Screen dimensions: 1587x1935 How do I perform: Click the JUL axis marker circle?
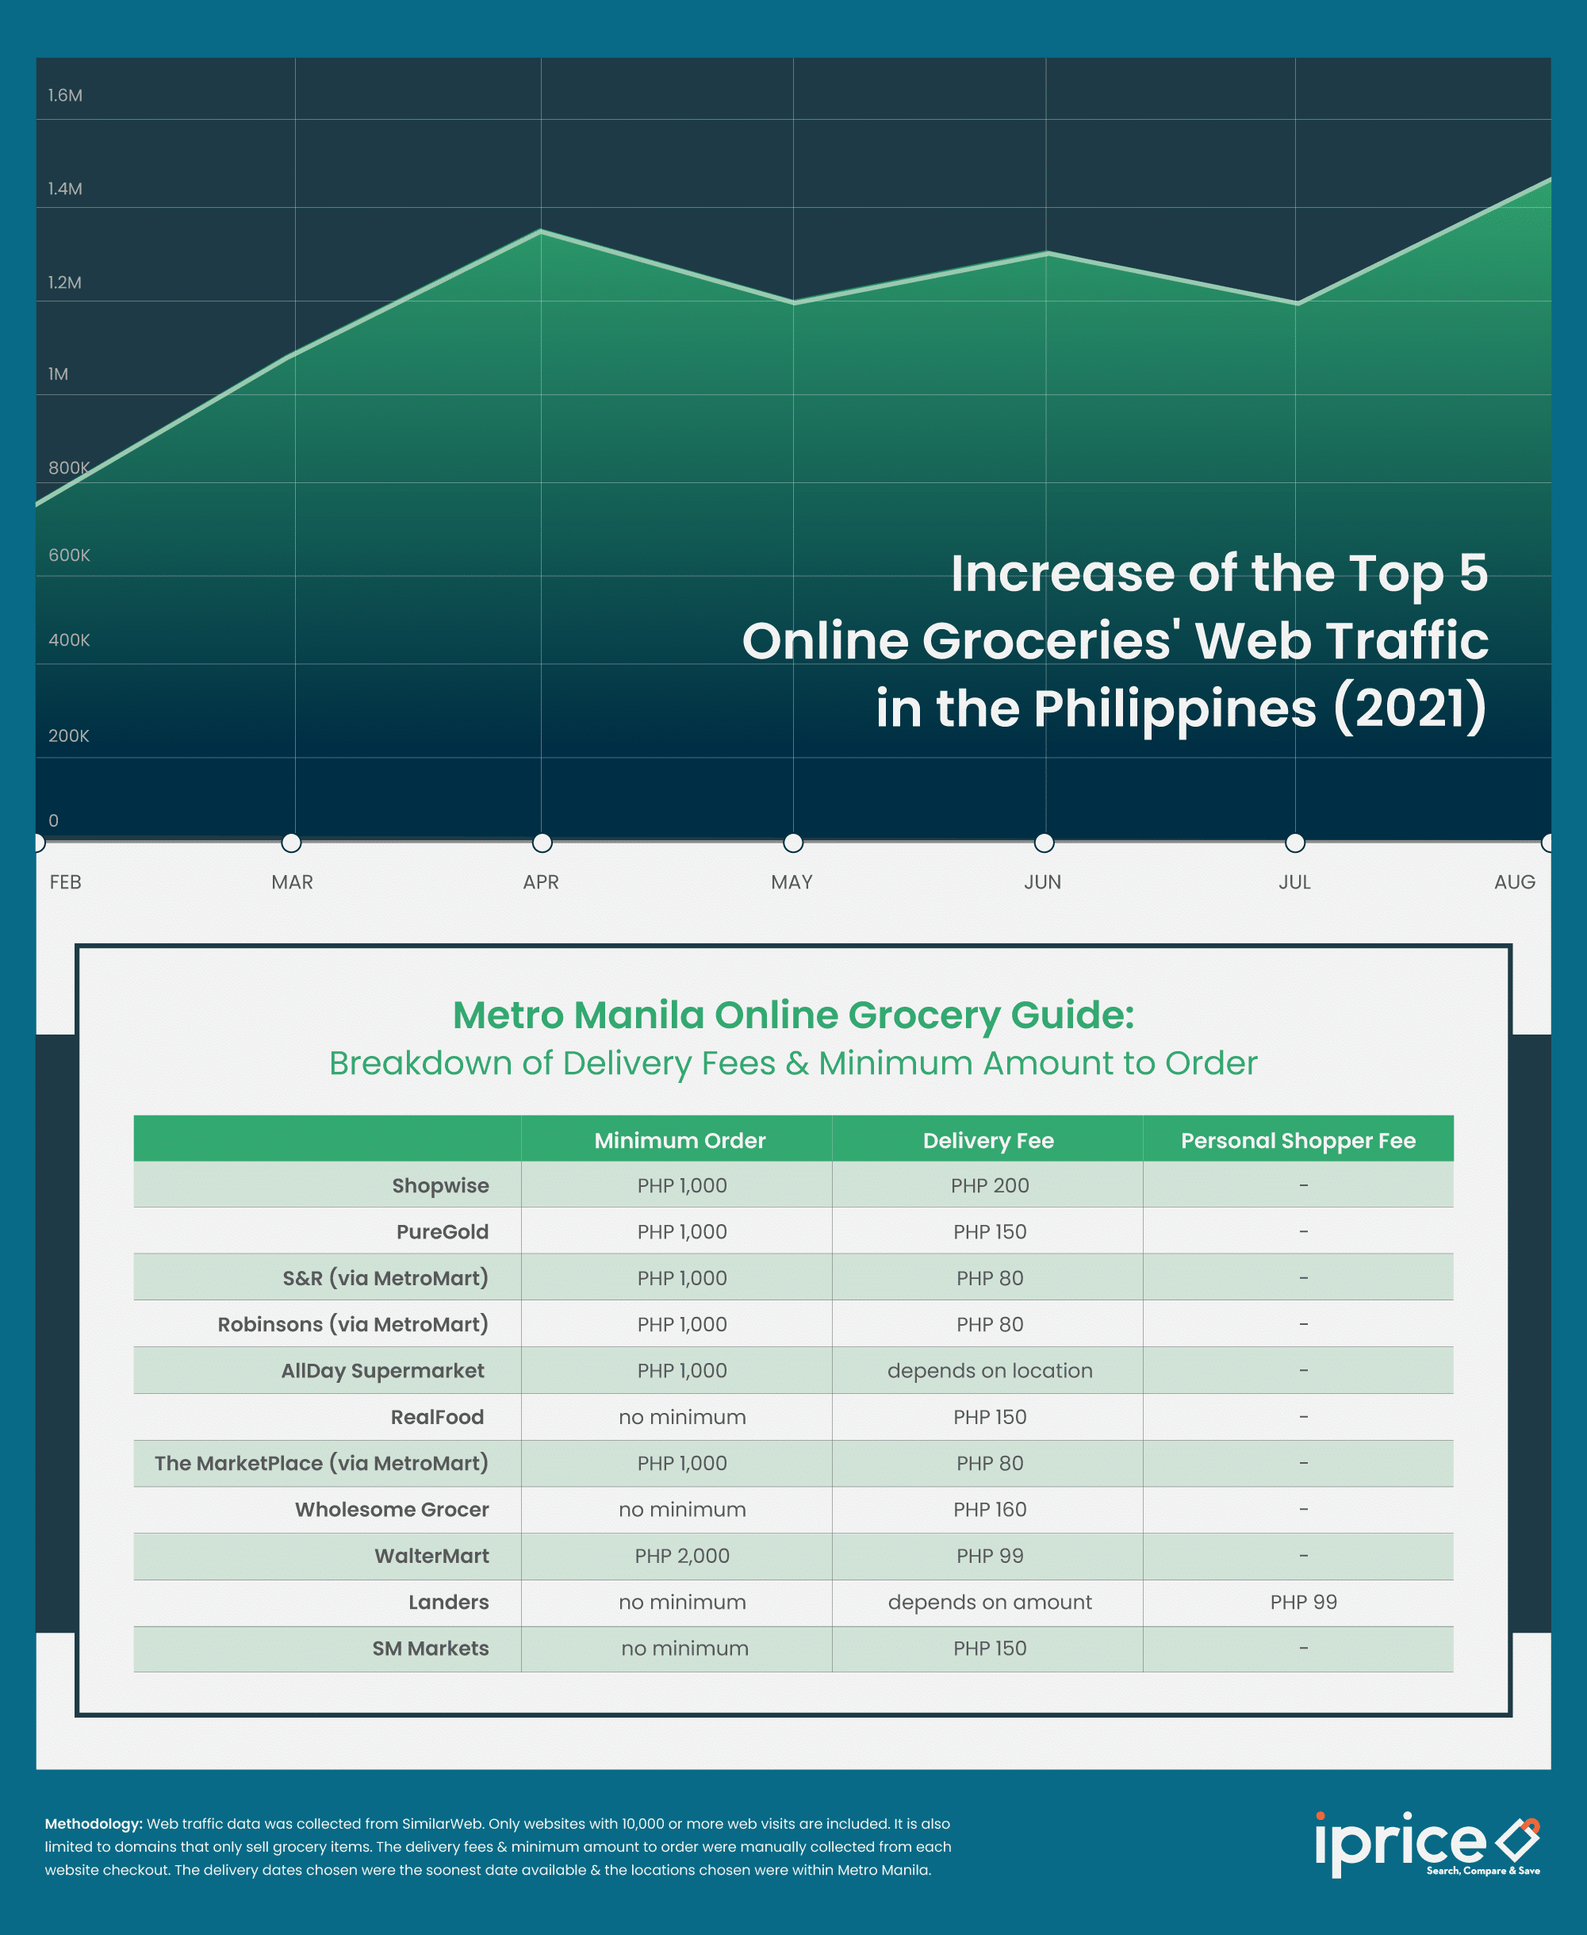pyautogui.click(x=1295, y=843)
